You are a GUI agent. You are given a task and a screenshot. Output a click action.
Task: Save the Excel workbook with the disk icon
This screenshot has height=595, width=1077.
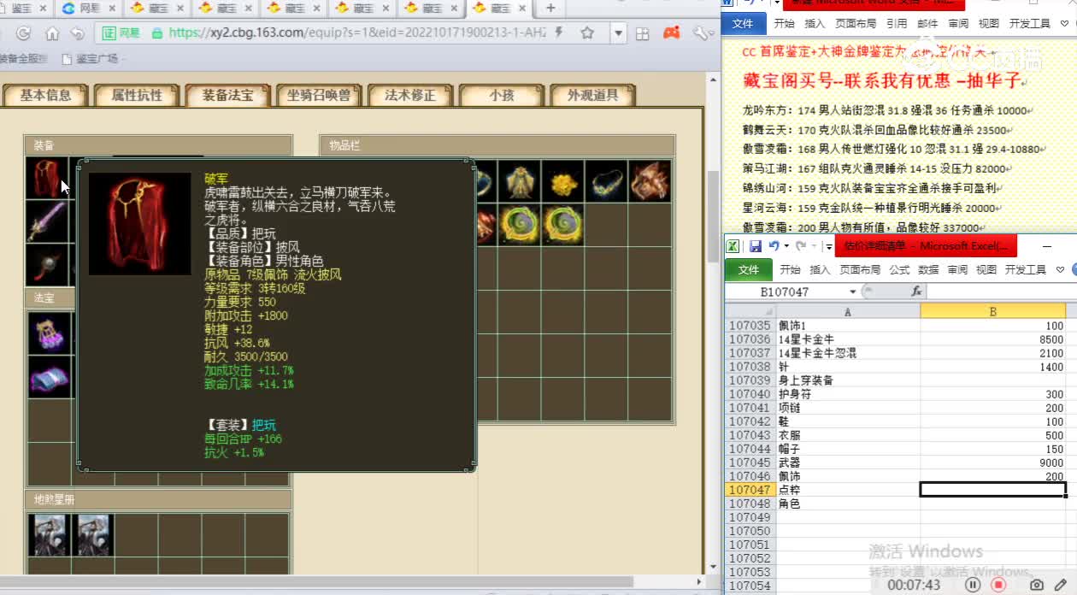point(755,246)
